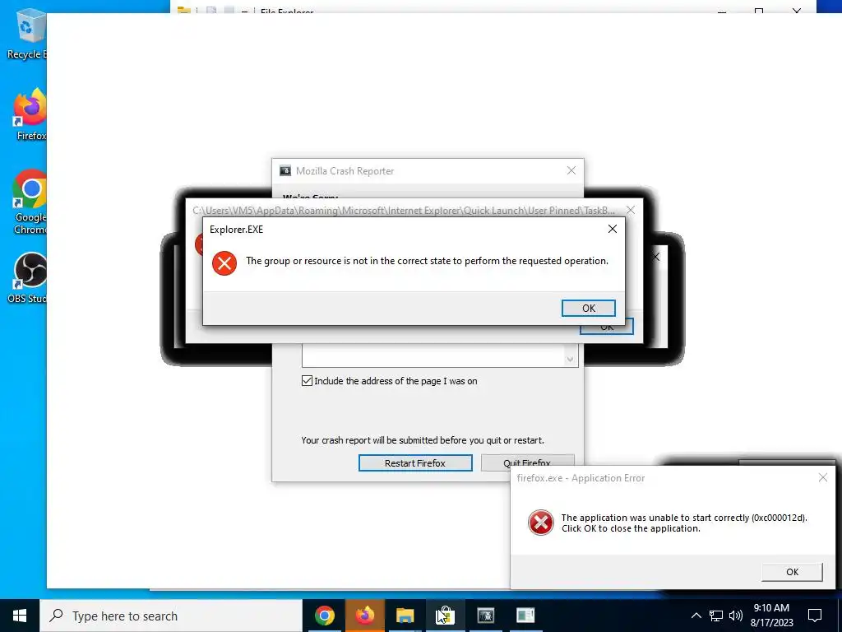Switch to the Crash Reporter taskbar icon

point(485,616)
